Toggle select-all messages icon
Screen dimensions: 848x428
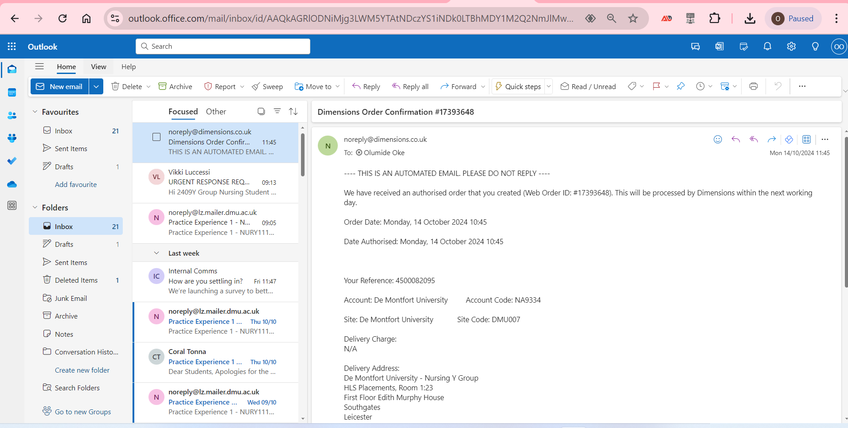(261, 112)
